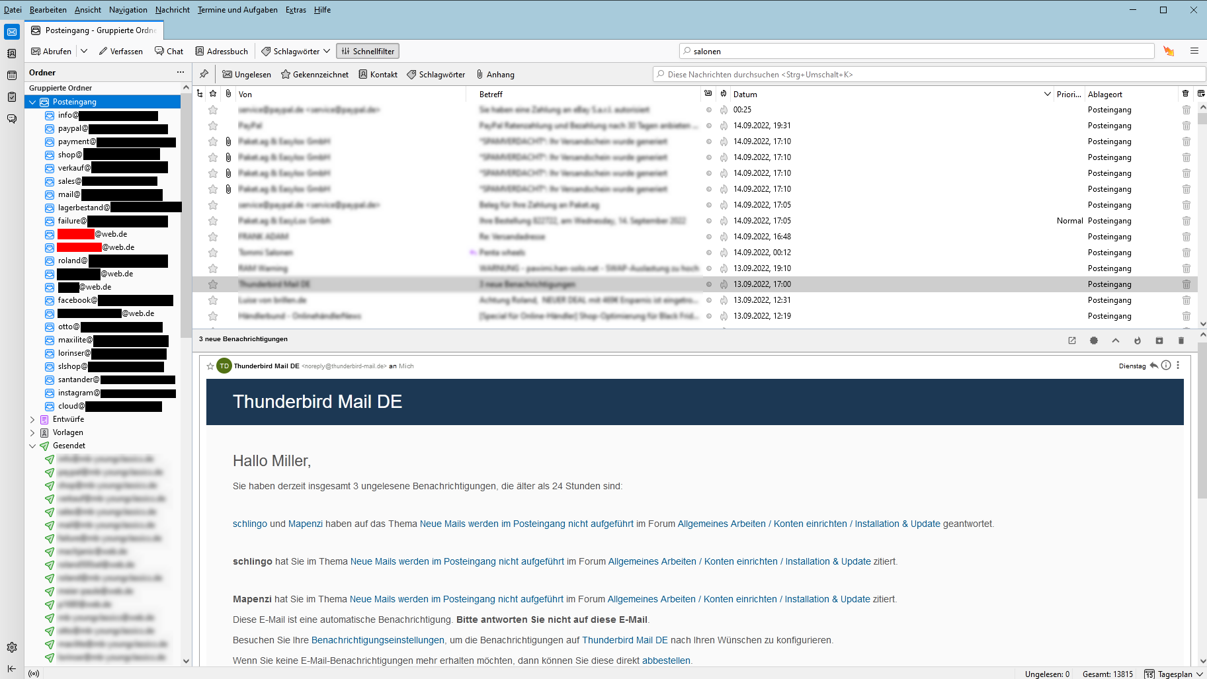This screenshot has height=679, width=1207.
Task: Open the Nachricht menu
Action: tap(172, 10)
